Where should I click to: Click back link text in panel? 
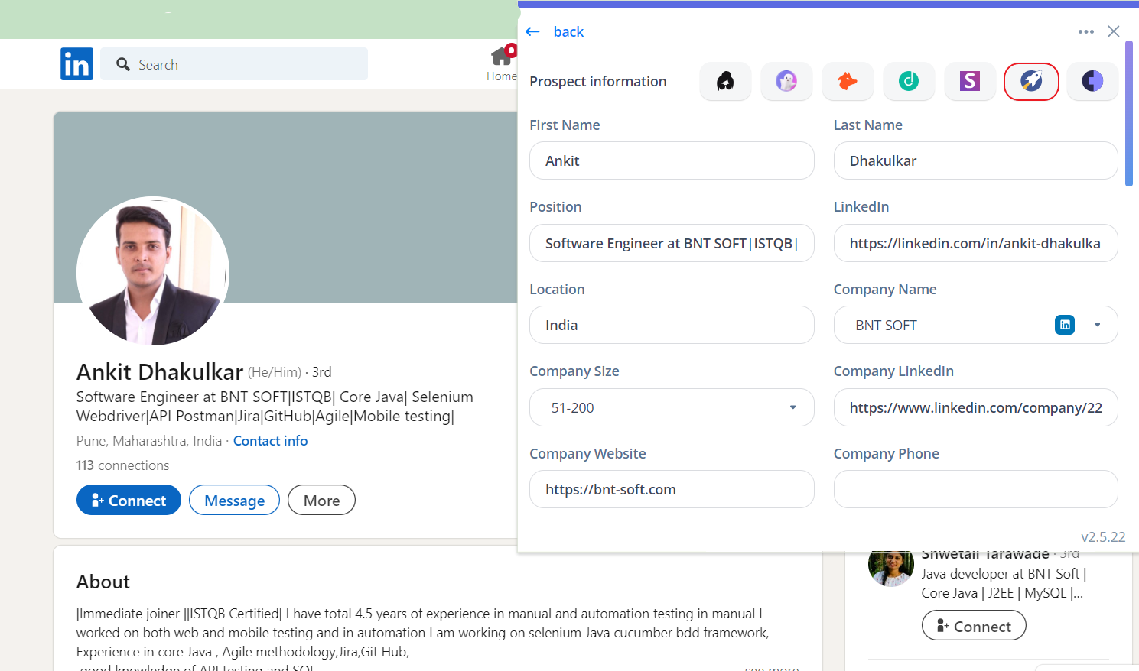click(568, 31)
